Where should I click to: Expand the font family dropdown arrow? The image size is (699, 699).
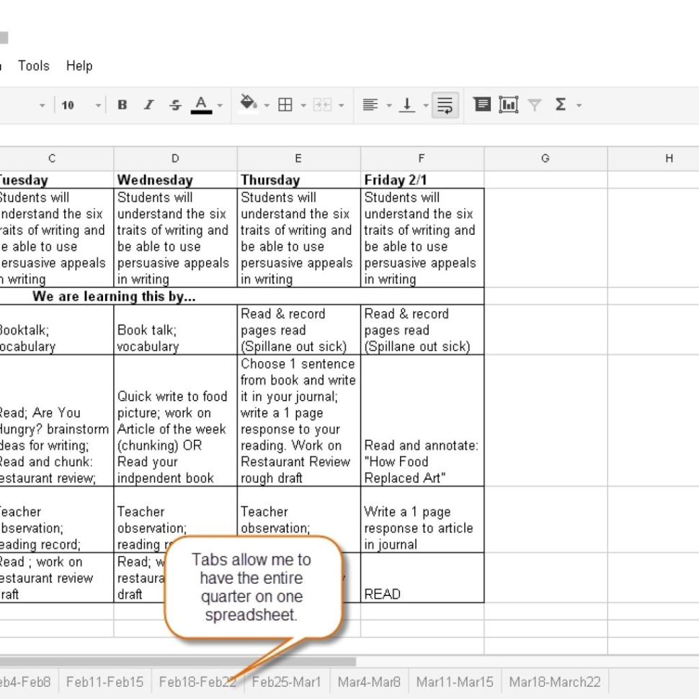point(42,106)
